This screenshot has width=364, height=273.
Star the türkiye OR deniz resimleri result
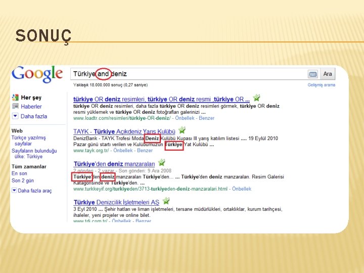[256, 98]
